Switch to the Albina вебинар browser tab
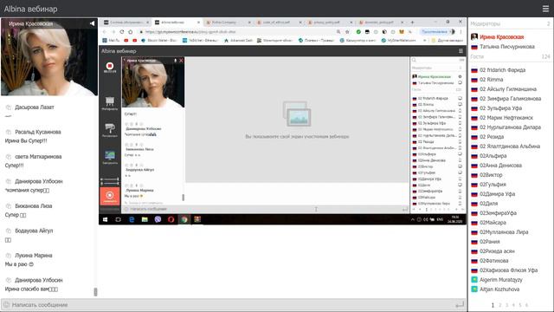The height and width of the screenshot is (312, 554). [177, 23]
